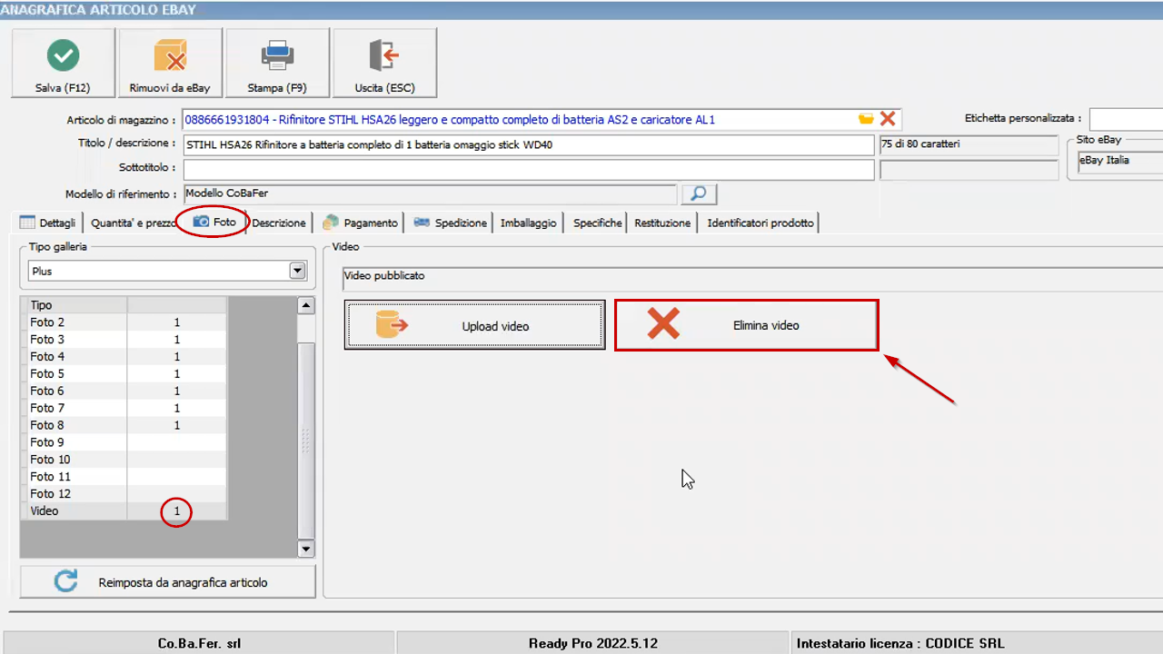Select the Foto 10 row
Screen dimensions: 1163x654
(x=124, y=460)
